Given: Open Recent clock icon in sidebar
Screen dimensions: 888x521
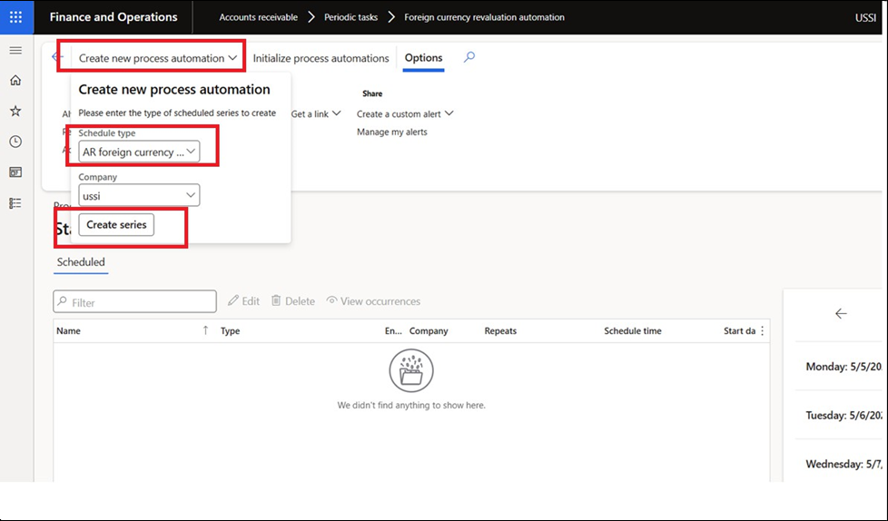Looking at the screenshot, I should (x=15, y=142).
